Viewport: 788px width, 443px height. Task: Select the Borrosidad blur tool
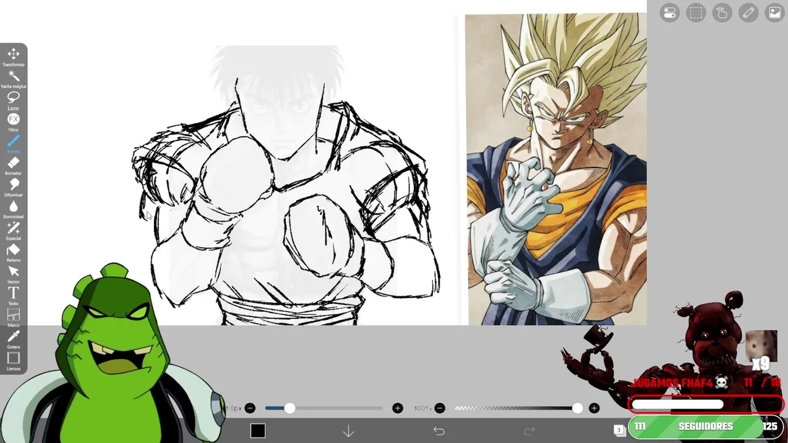tap(14, 209)
